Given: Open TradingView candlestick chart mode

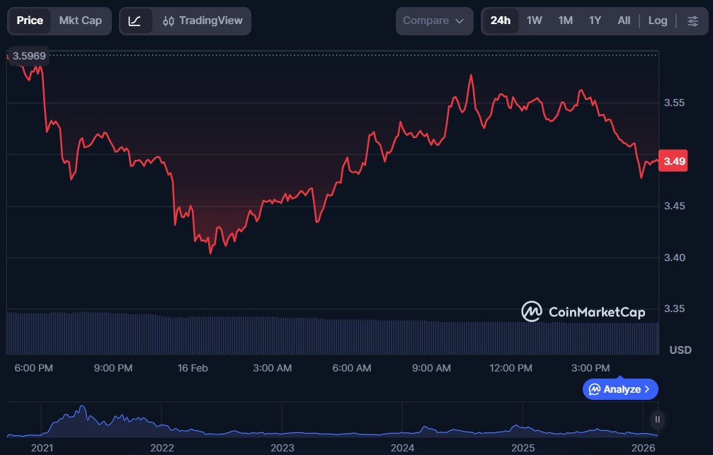Looking at the screenshot, I should coord(202,21).
